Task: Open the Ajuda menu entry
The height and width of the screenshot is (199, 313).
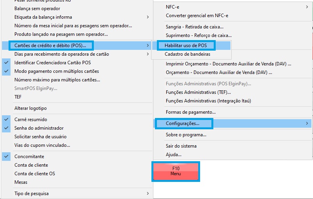Action: click(173, 155)
